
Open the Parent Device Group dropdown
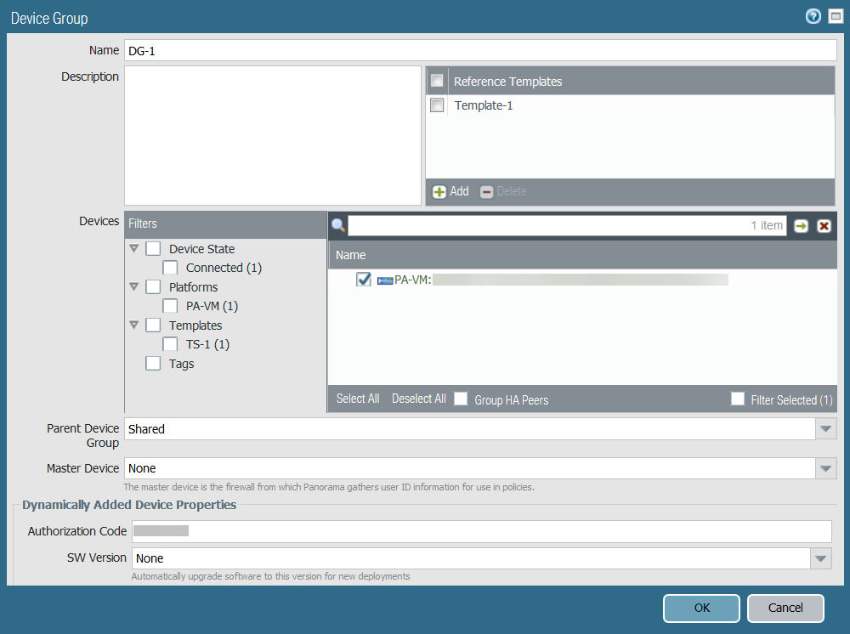pyautogui.click(x=825, y=428)
